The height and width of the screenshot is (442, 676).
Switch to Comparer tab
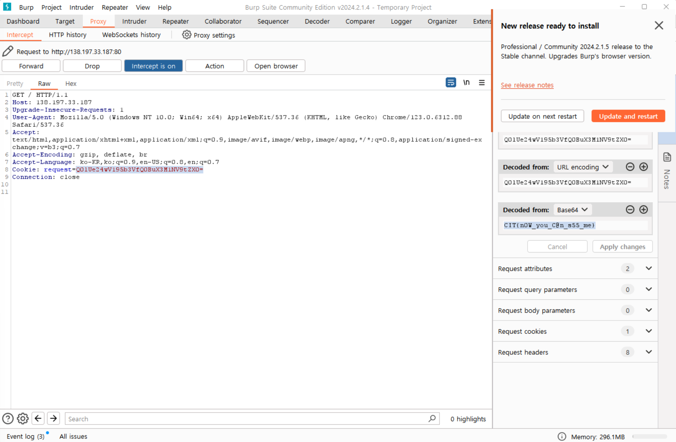click(360, 21)
